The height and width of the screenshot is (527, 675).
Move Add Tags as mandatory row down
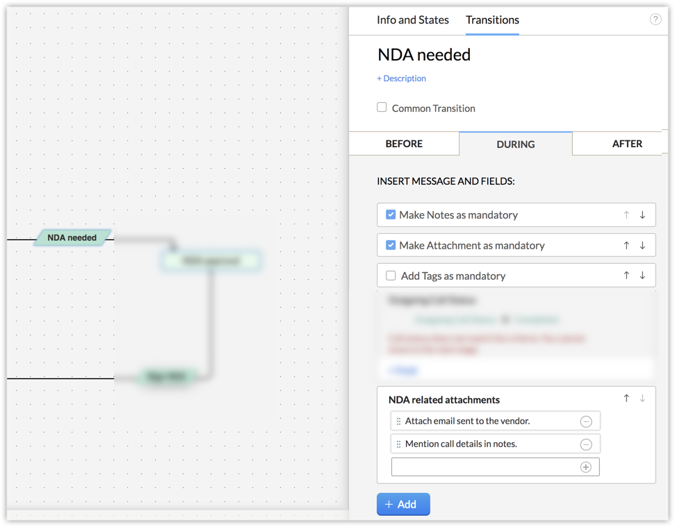(642, 276)
